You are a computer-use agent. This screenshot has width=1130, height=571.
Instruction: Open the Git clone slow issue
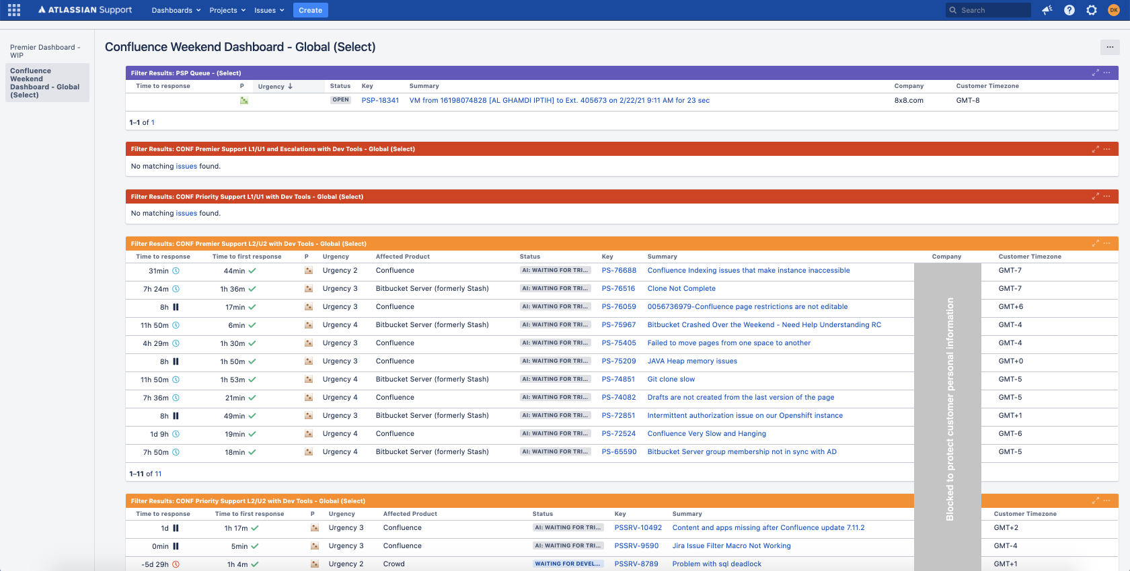coord(671,380)
